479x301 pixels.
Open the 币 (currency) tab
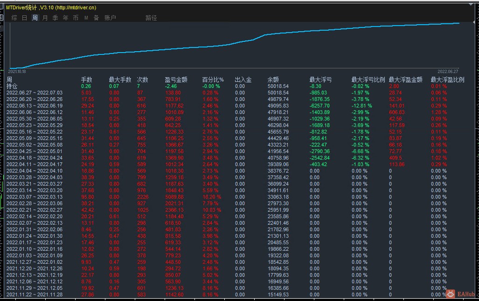click(76, 18)
